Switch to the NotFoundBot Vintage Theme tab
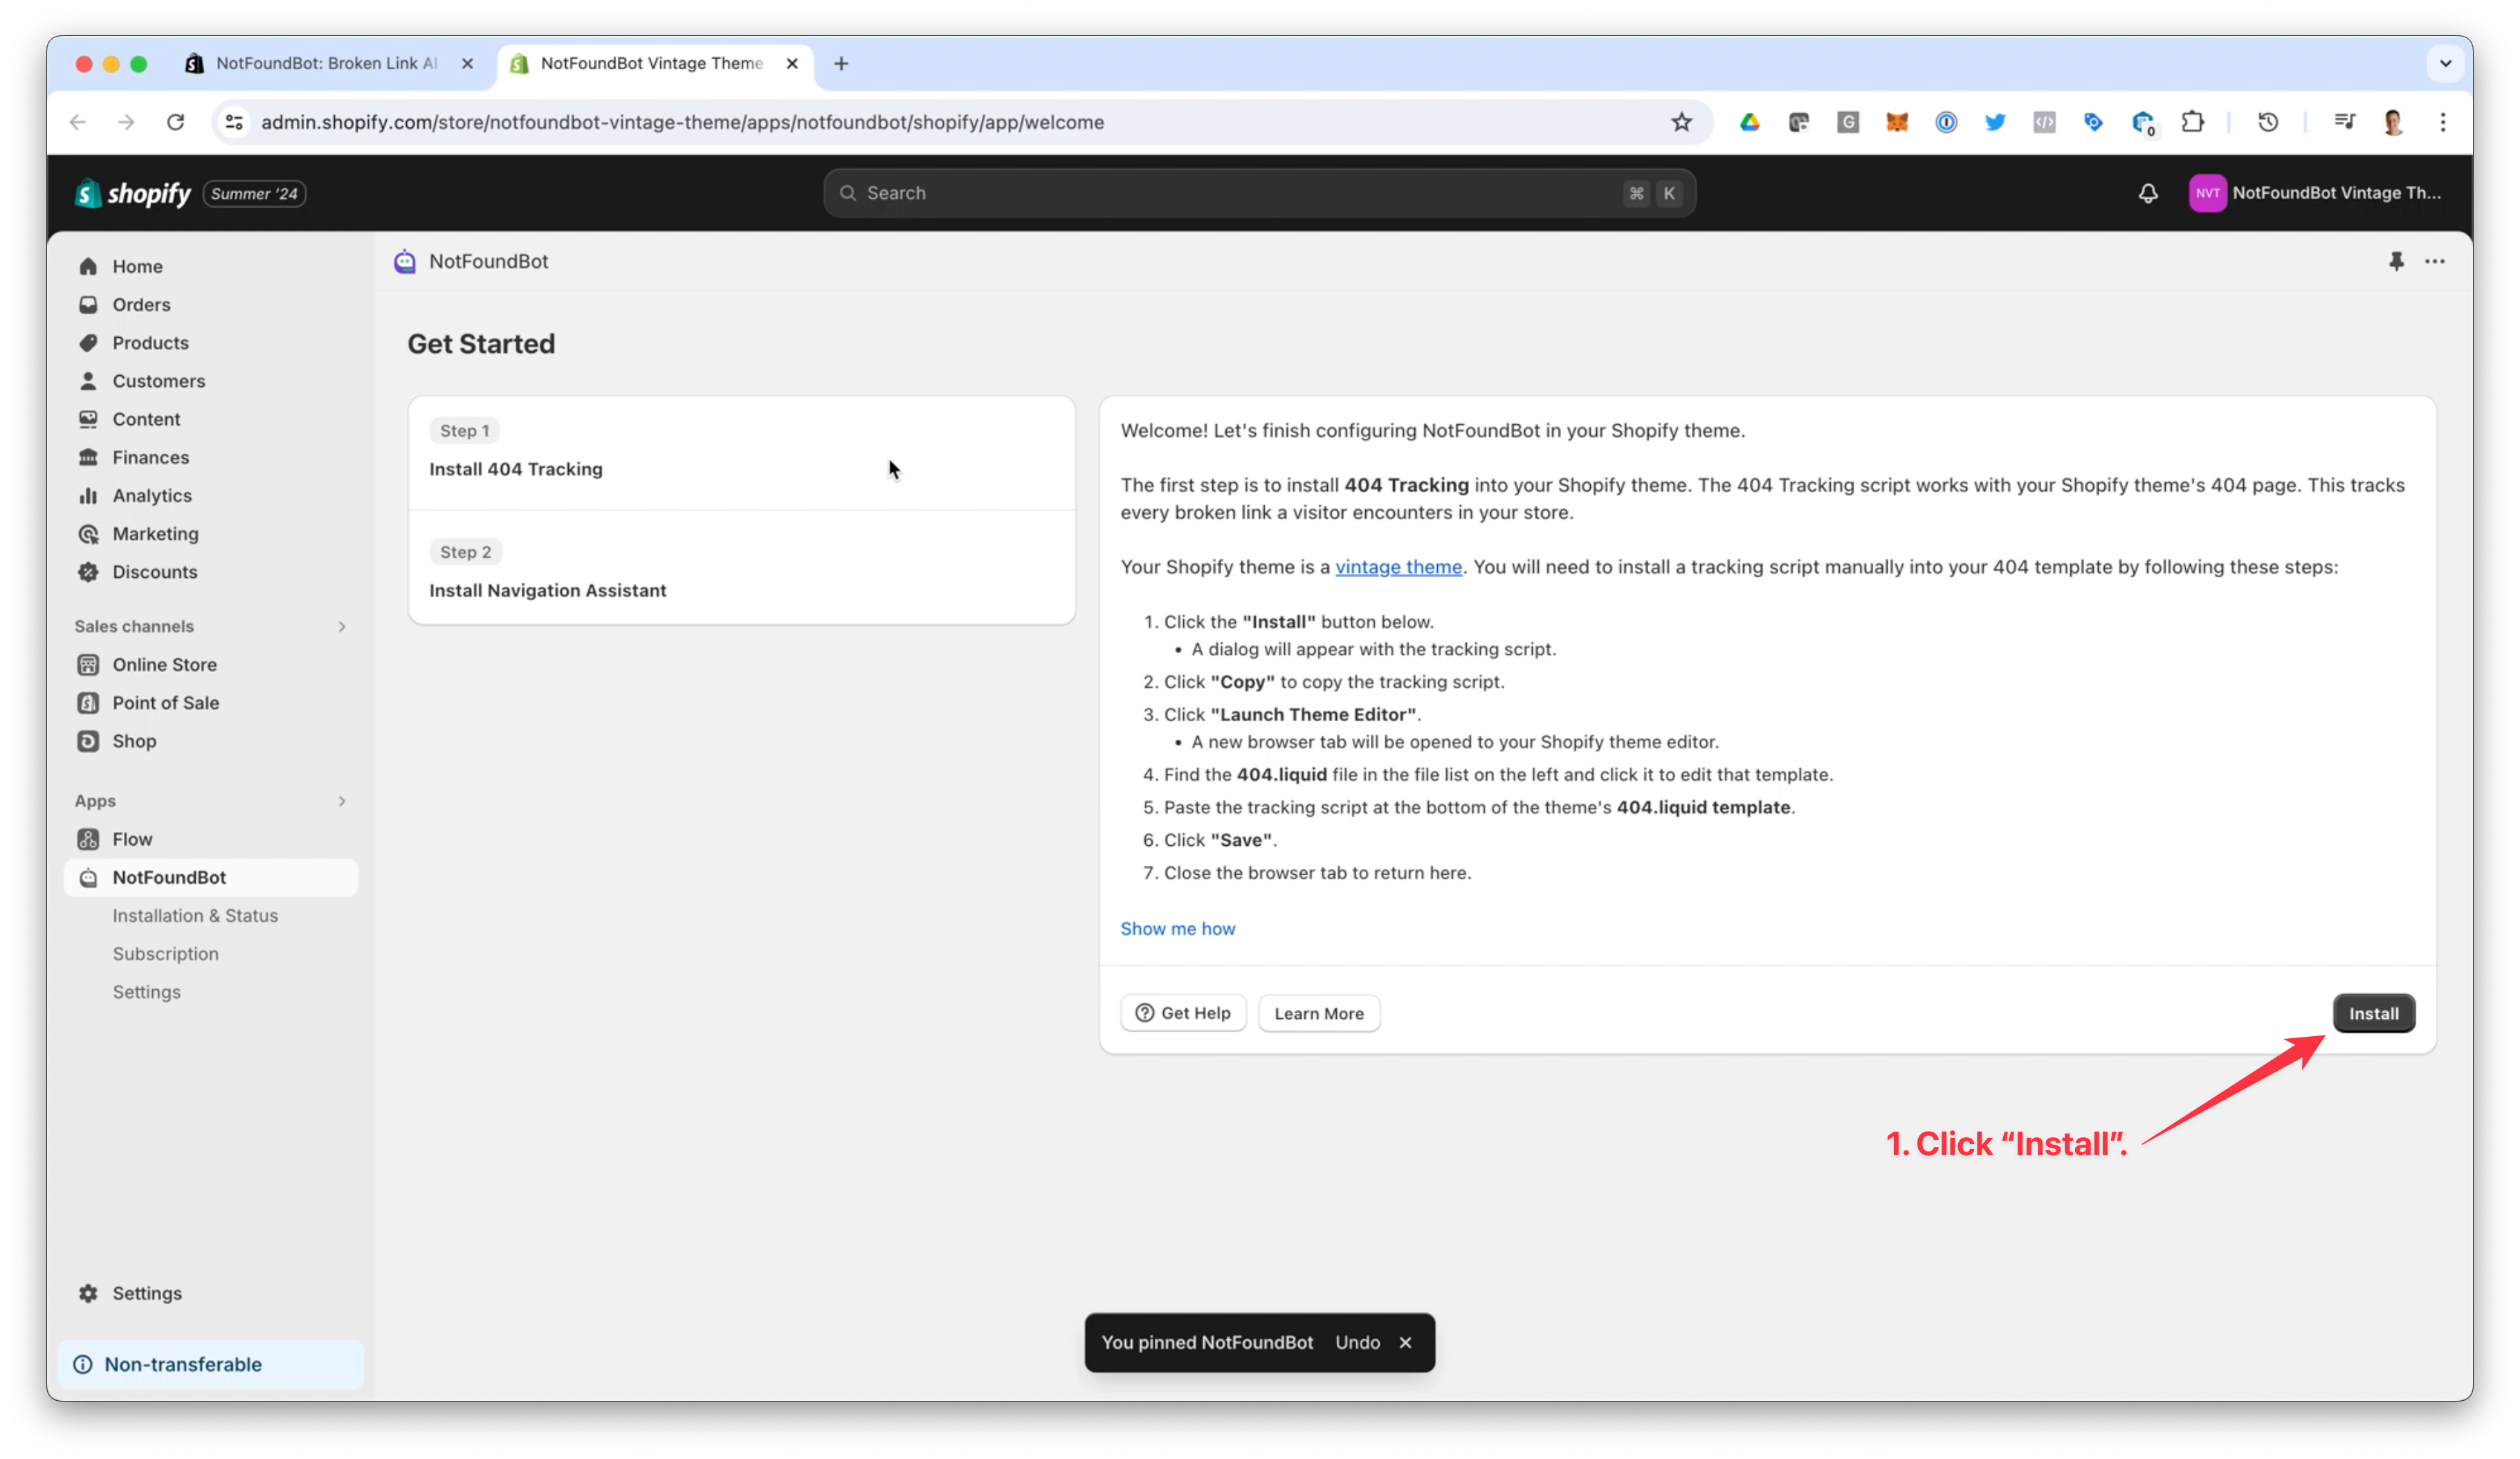Screen dimensions: 2520x1459 (650, 63)
